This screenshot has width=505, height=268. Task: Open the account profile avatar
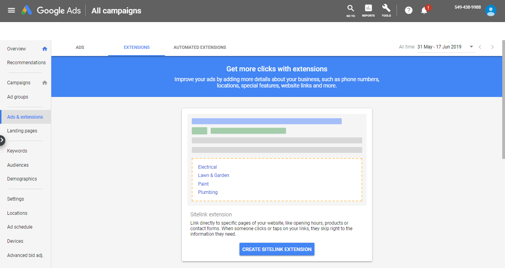pyautogui.click(x=491, y=11)
